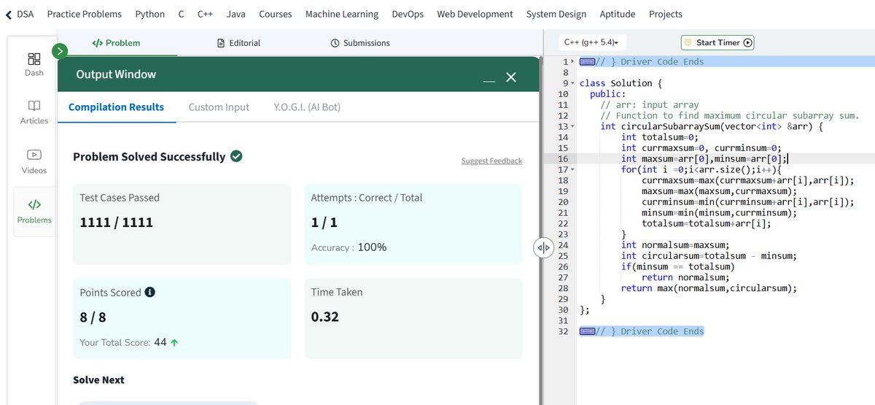Click the Solve Next heading

[98, 380]
